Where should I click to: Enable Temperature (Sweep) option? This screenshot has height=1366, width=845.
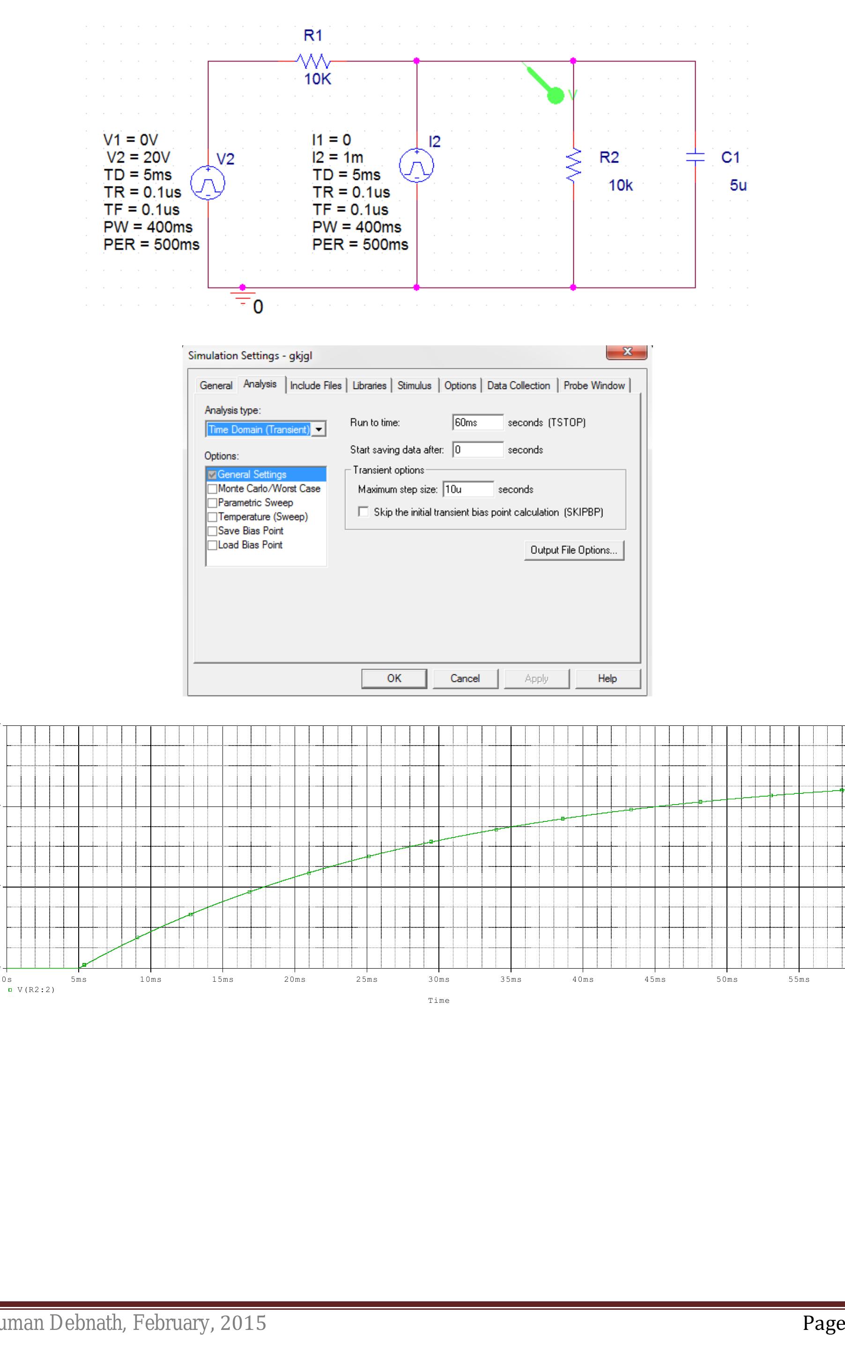click(212, 517)
